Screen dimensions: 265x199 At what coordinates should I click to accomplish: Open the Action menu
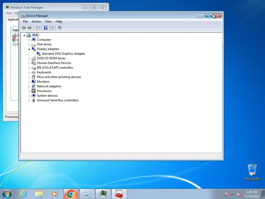pos(36,22)
